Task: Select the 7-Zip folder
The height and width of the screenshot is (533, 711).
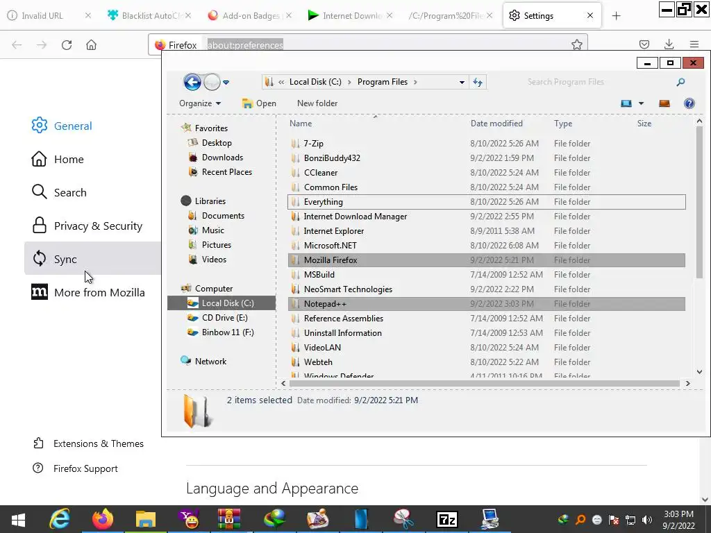Action: (487, 143)
